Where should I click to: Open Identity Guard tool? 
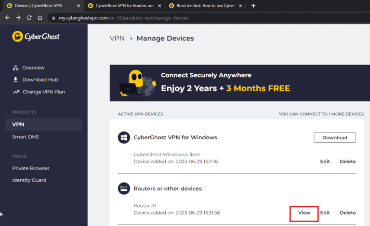click(x=29, y=180)
